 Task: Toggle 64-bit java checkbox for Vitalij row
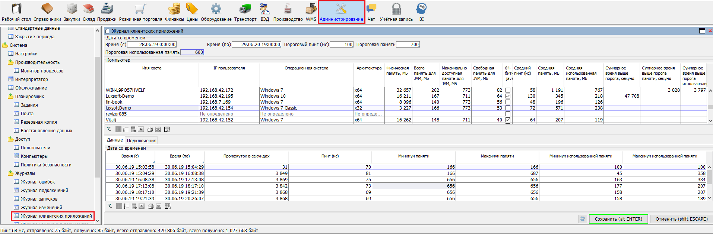point(508,120)
